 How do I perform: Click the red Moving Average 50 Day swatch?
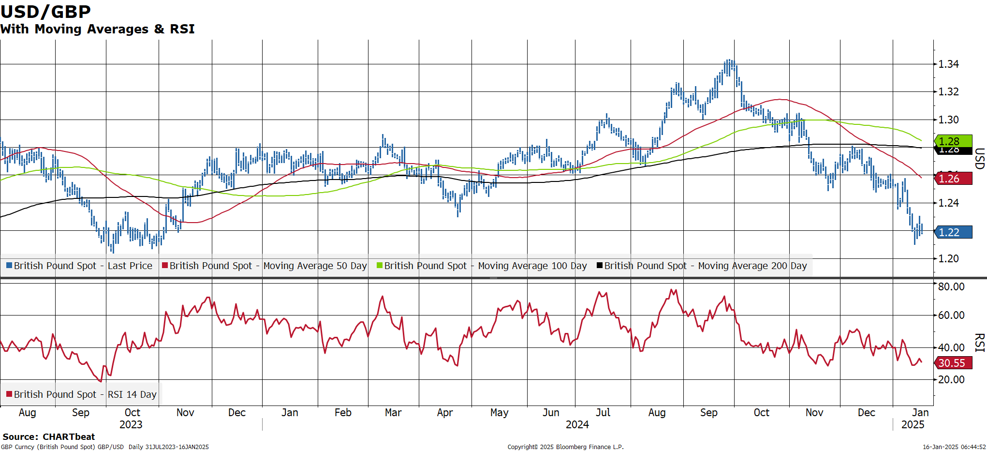click(165, 265)
